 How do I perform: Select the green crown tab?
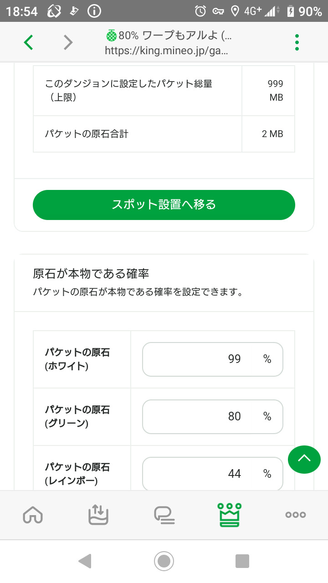click(x=230, y=515)
